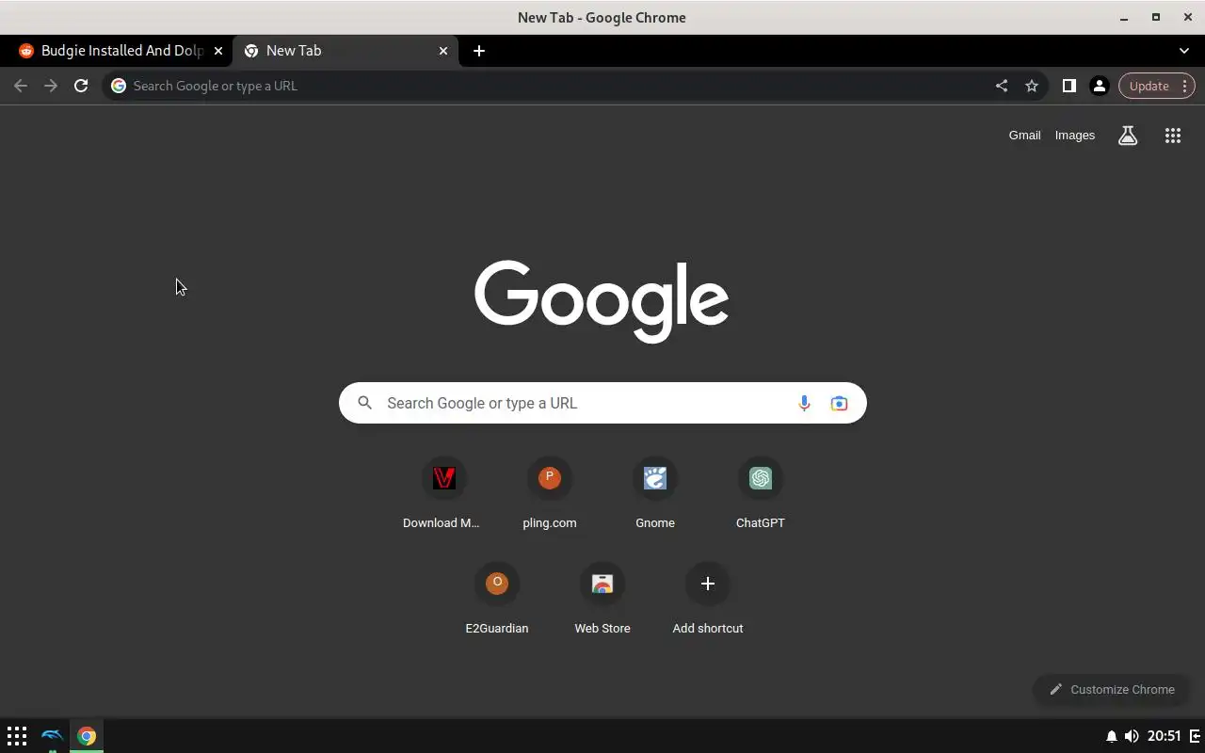The width and height of the screenshot is (1205, 753).
Task: Search by image with Lens camera icon
Action: tap(839, 403)
